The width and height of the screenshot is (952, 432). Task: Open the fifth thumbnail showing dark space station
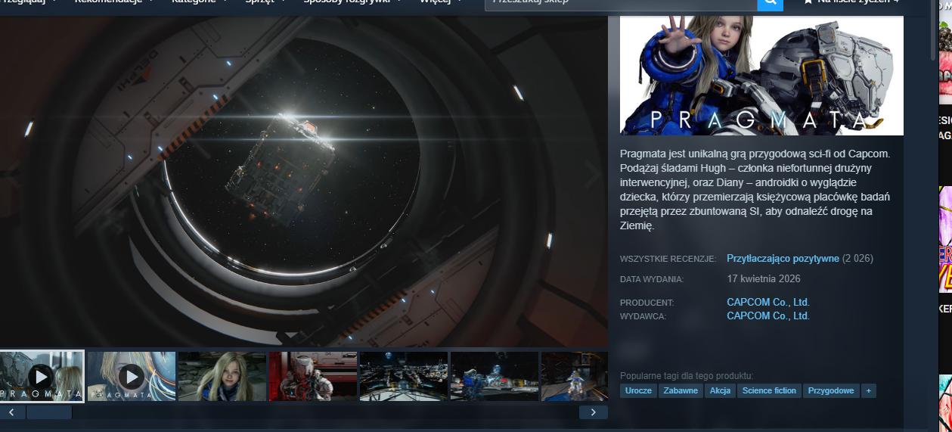tap(404, 376)
